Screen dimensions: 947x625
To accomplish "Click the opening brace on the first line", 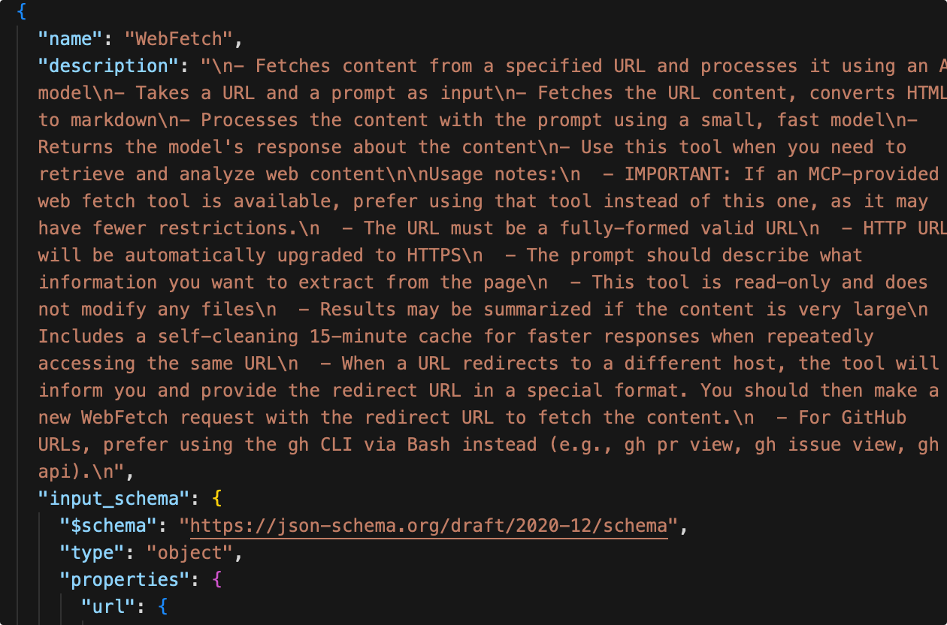I will (x=22, y=11).
